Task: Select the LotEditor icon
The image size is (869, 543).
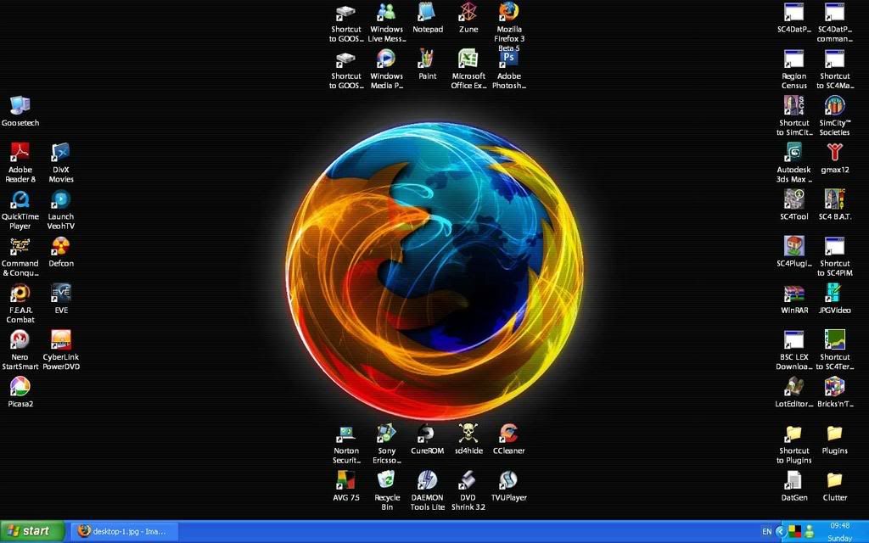Action: point(793,387)
